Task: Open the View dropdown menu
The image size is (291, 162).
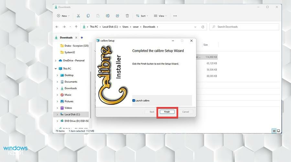Action: tap(160, 16)
